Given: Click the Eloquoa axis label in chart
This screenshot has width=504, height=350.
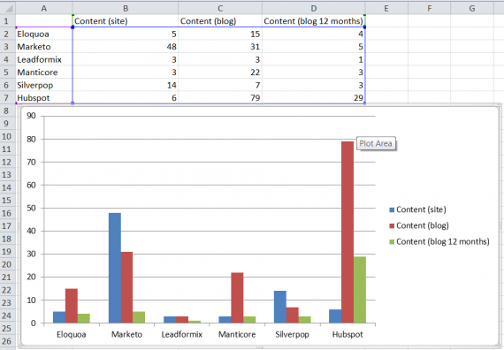Looking at the screenshot, I should (72, 335).
